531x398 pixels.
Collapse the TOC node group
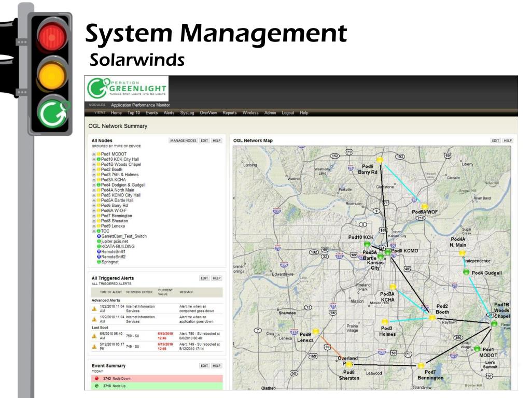[94, 231]
